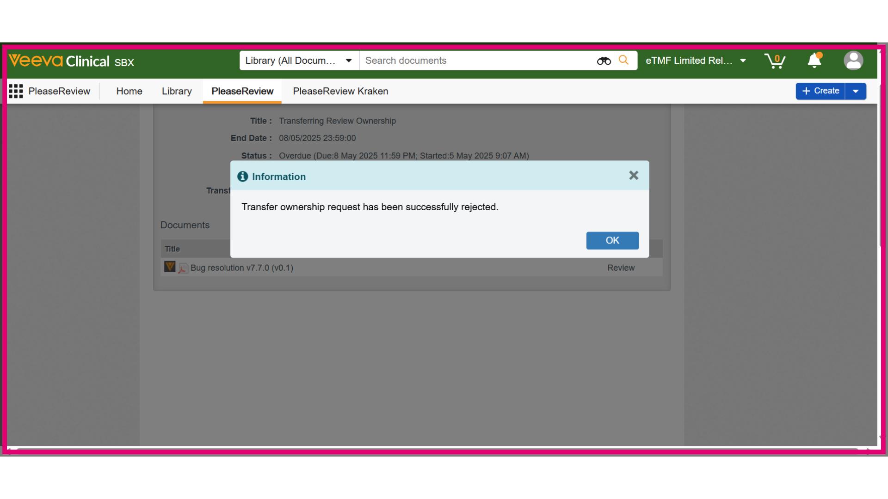Click the Transferring Review Ownership title value

pyautogui.click(x=337, y=121)
